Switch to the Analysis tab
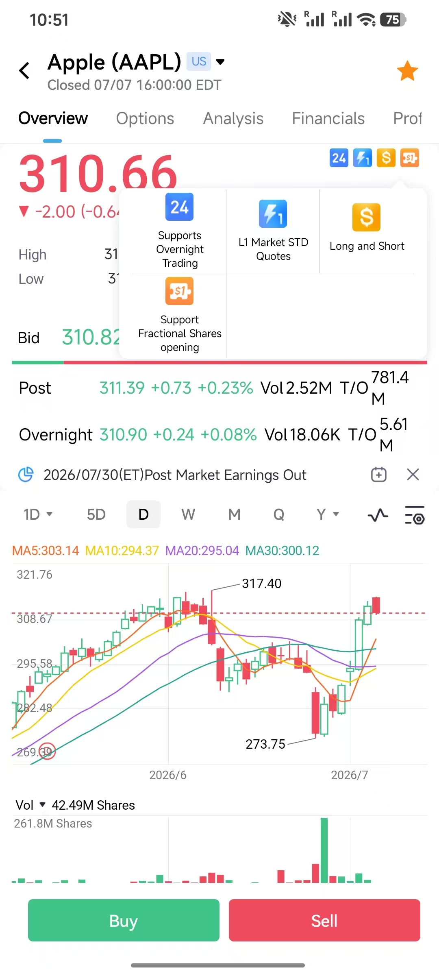The image size is (439, 976). pyautogui.click(x=233, y=118)
